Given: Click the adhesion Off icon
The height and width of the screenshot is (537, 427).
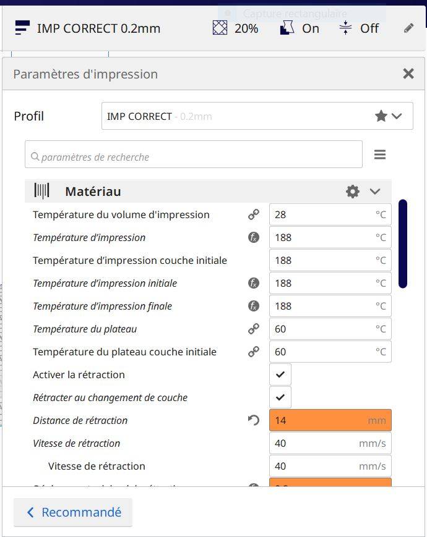Looking at the screenshot, I should tap(345, 28).
